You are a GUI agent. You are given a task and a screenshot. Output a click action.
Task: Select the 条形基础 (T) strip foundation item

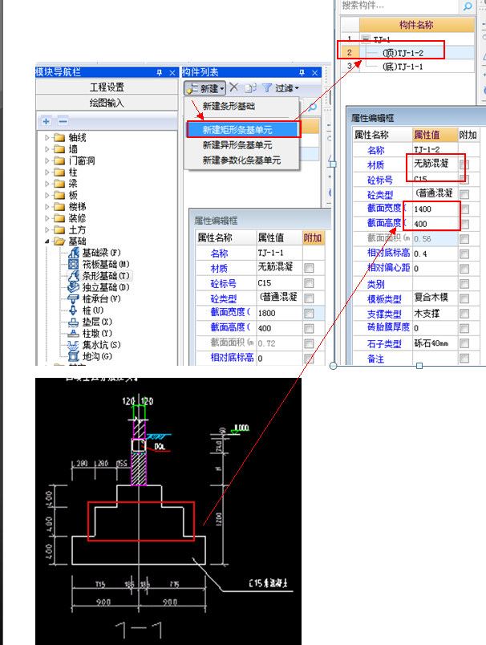[100, 276]
